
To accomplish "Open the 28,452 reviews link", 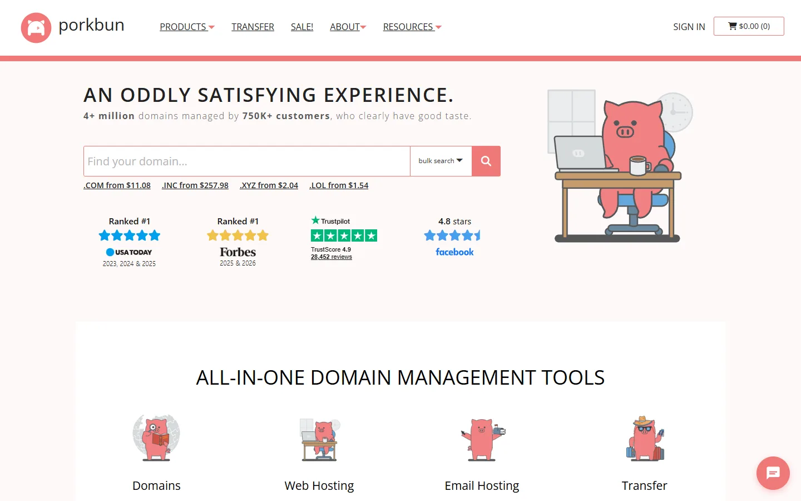I will (x=332, y=257).
